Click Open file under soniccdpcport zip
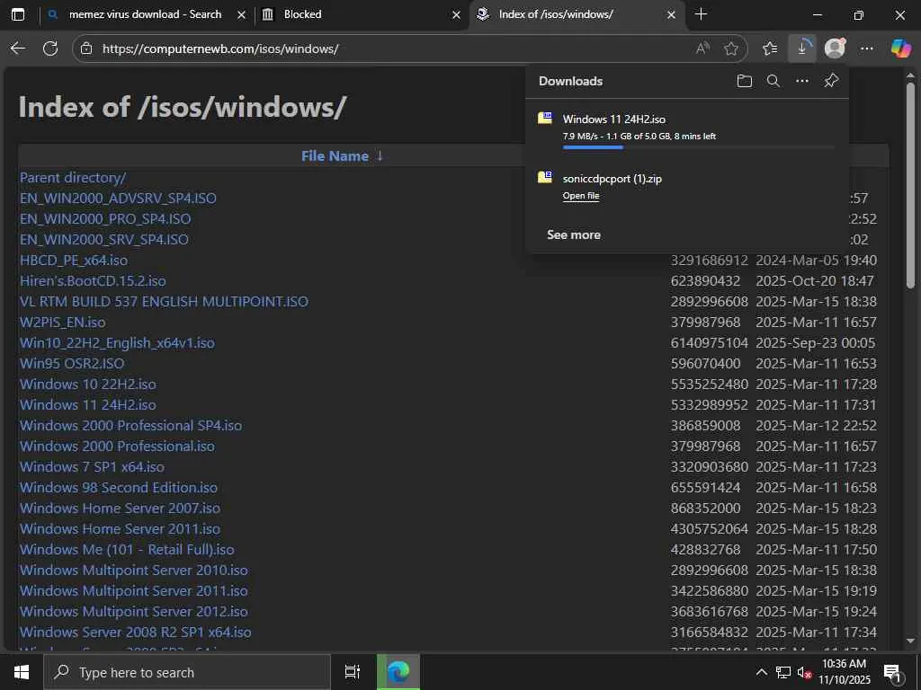This screenshot has height=690, width=921. click(x=581, y=196)
